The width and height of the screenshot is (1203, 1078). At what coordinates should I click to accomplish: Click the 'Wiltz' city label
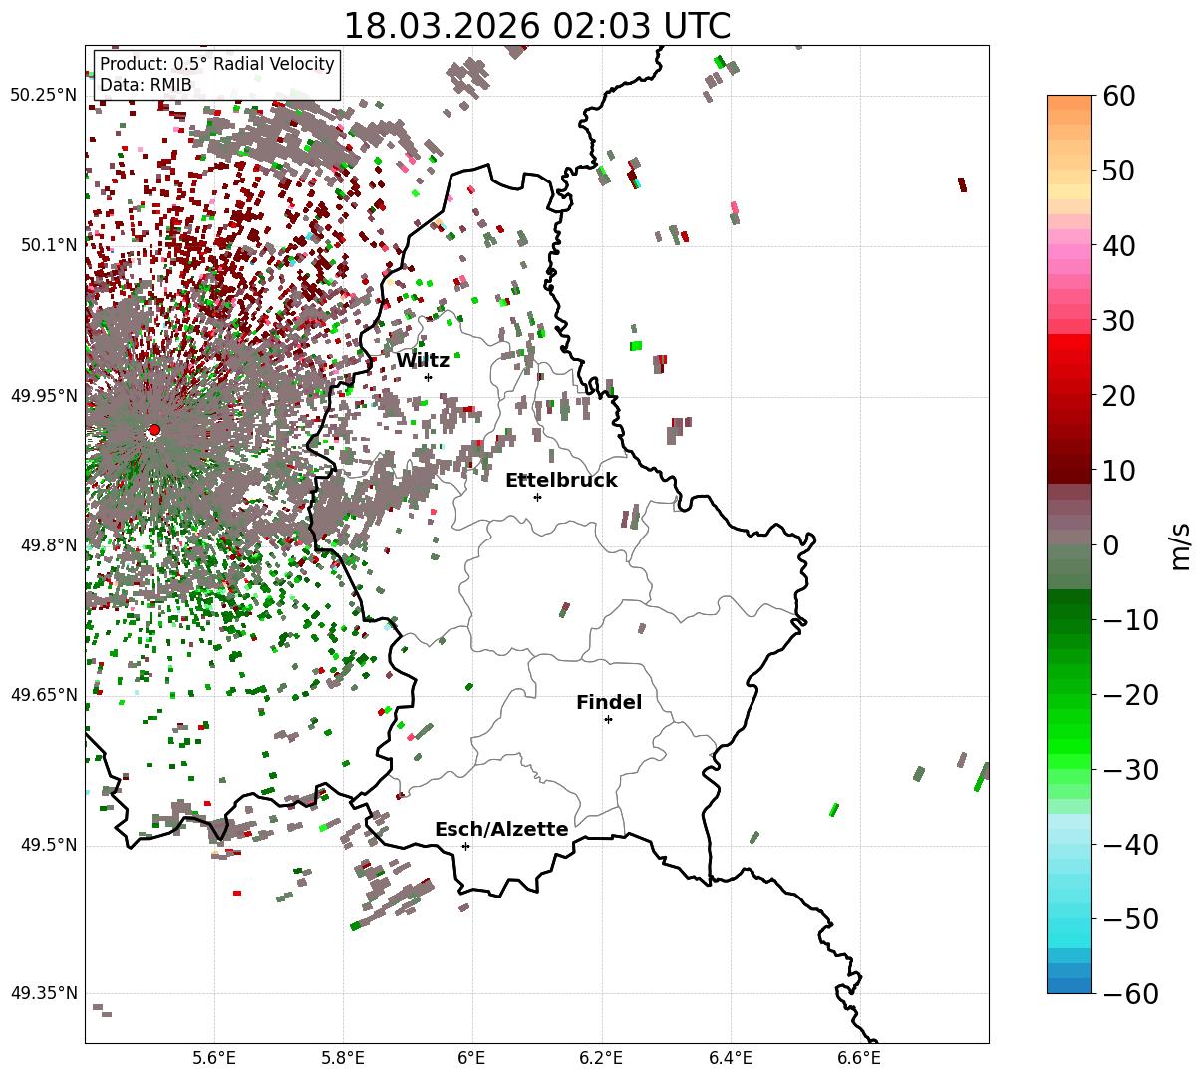[x=423, y=360]
